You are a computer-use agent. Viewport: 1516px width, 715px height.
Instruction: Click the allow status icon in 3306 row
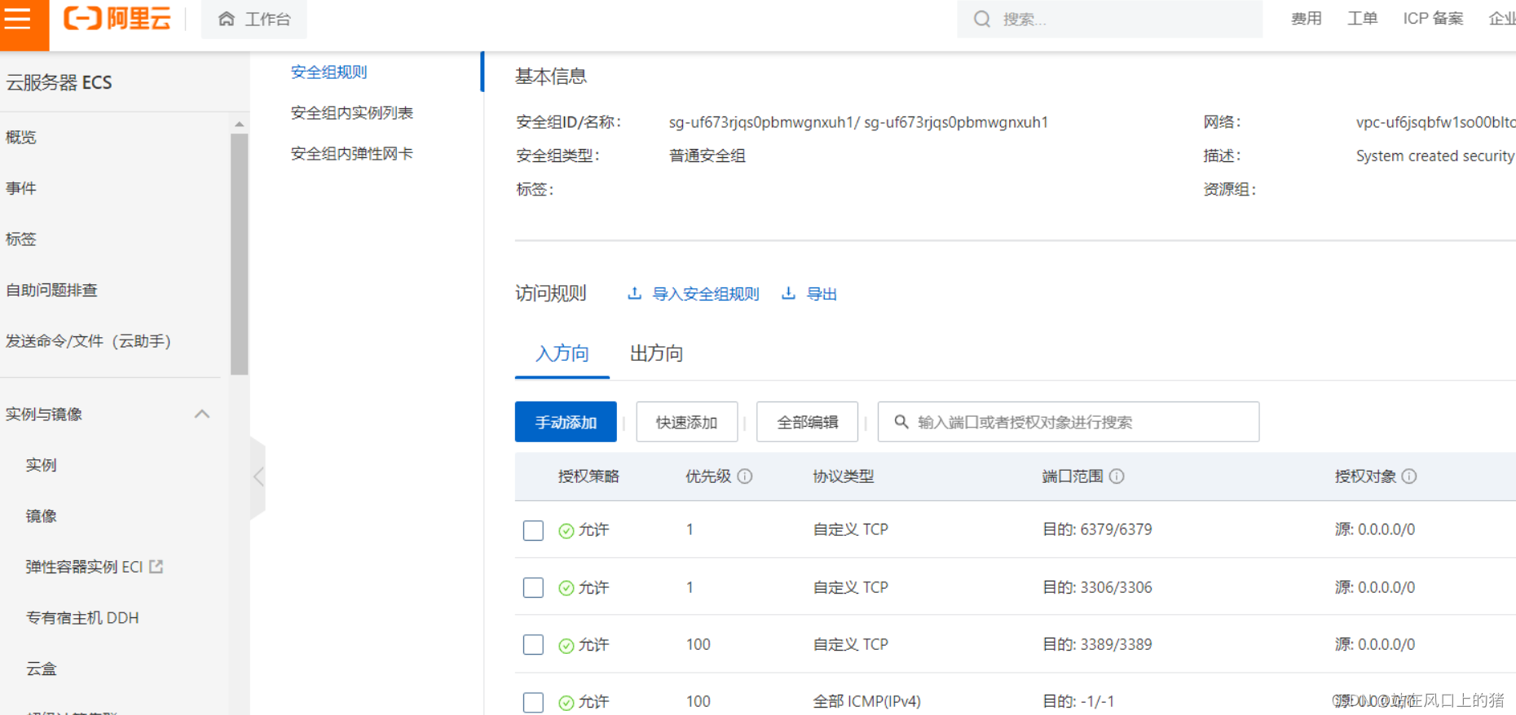pyautogui.click(x=566, y=588)
